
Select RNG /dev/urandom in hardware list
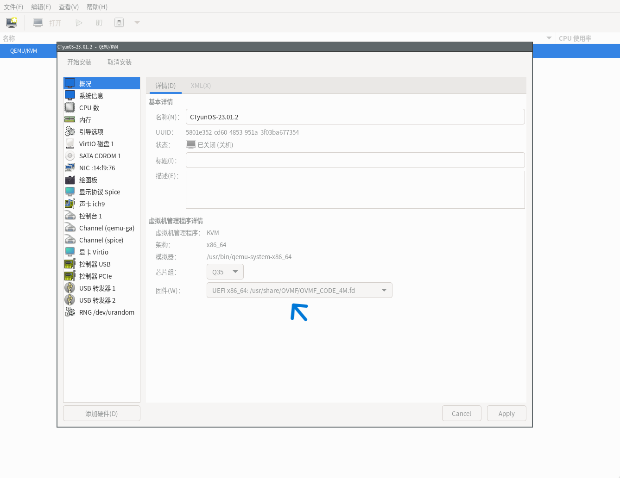(x=107, y=312)
